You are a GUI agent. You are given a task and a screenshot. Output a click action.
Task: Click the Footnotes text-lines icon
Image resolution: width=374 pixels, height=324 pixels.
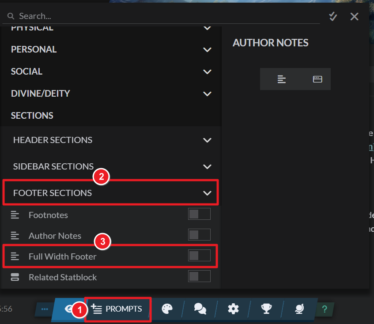click(15, 215)
